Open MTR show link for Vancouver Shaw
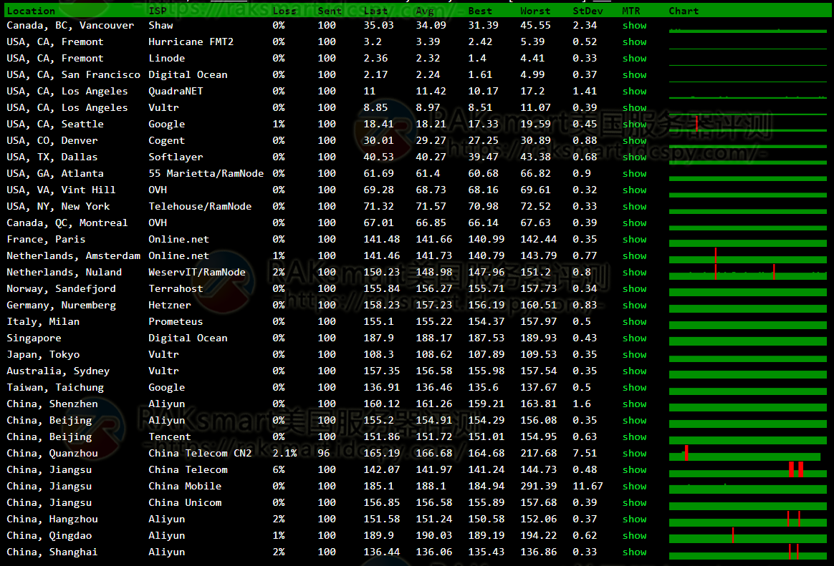Screen dimensions: 834x566 (635, 26)
